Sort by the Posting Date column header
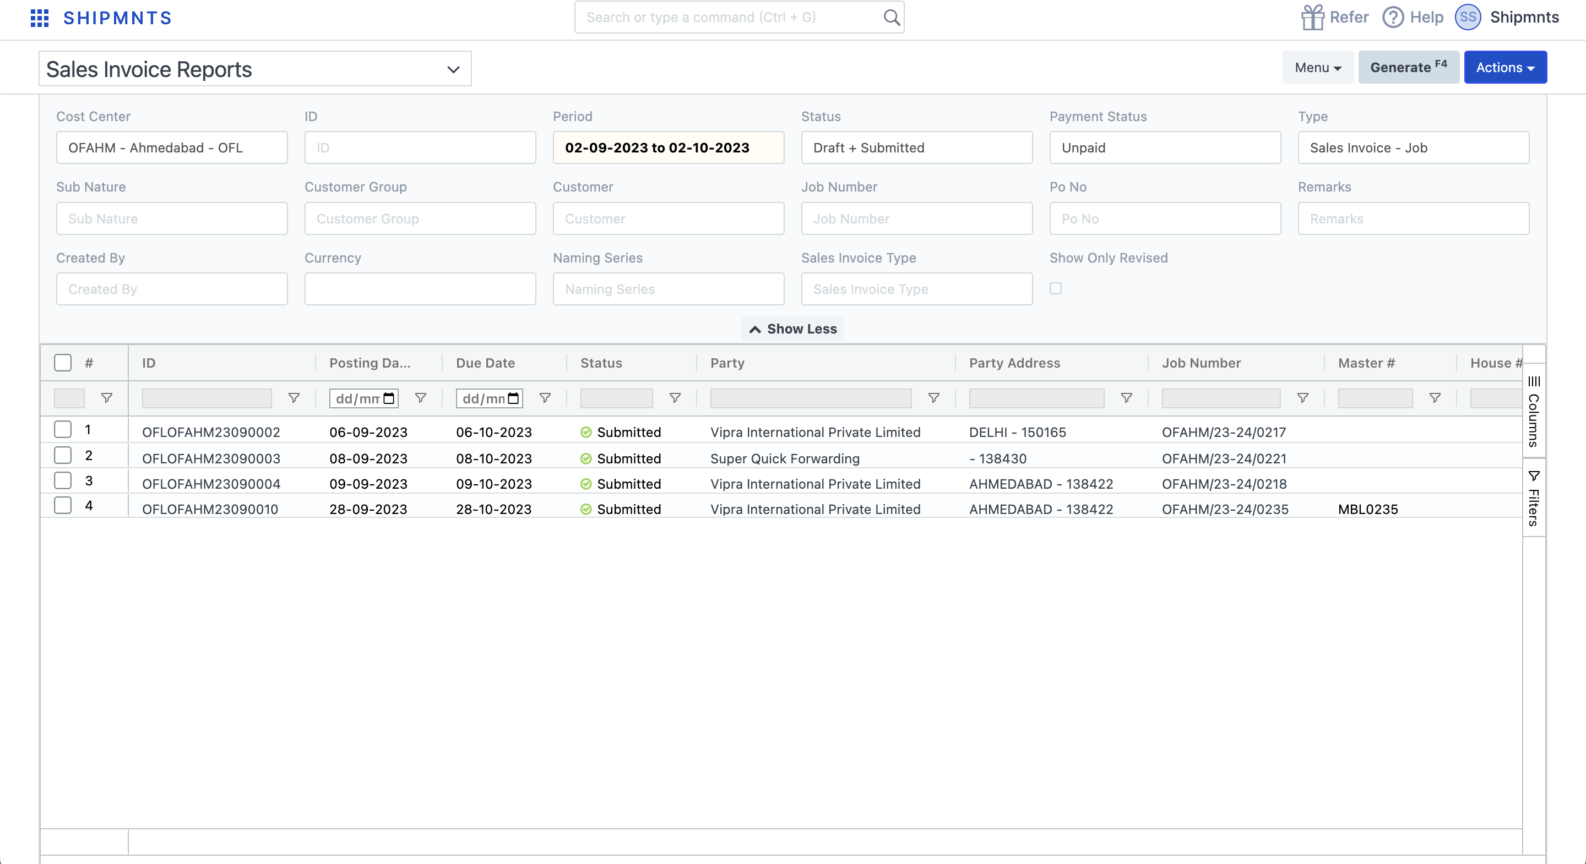 click(x=370, y=363)
